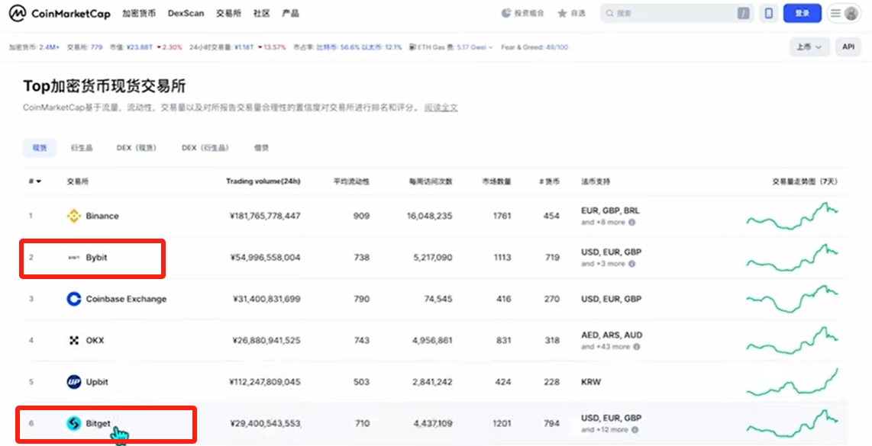Click the Coinbase Exchange logo

pos(74,299)
